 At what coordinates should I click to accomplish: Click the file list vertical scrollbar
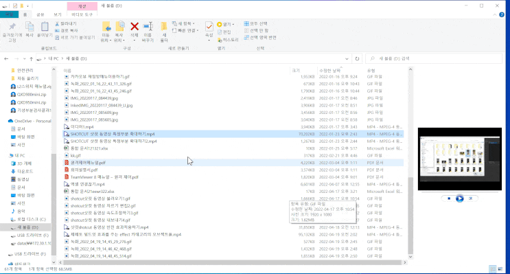pyautogui.click(x=410, y=216)
